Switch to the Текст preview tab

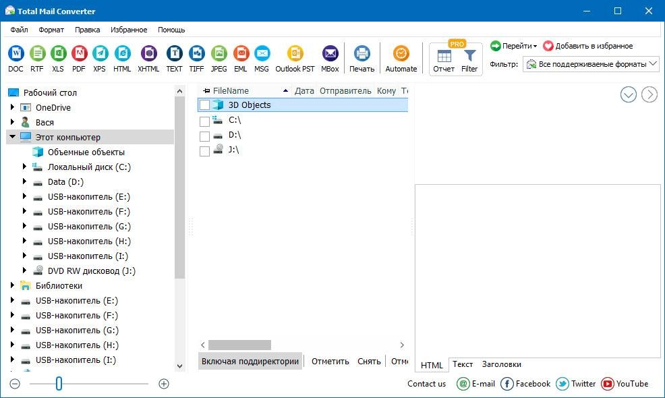(x=462, y=364)
